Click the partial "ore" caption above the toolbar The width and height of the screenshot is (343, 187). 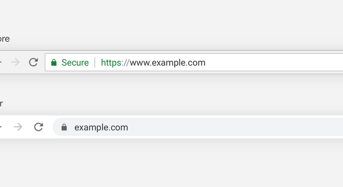coord(4,39)
